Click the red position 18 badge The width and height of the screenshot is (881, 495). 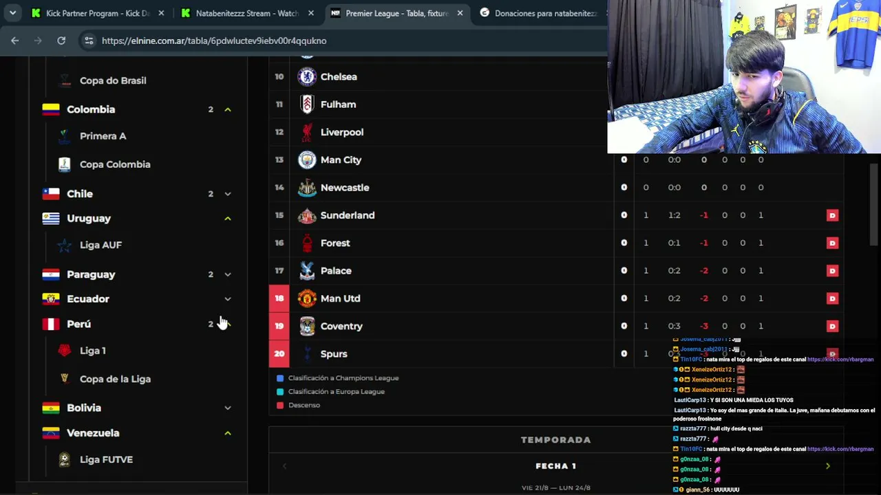279,298
